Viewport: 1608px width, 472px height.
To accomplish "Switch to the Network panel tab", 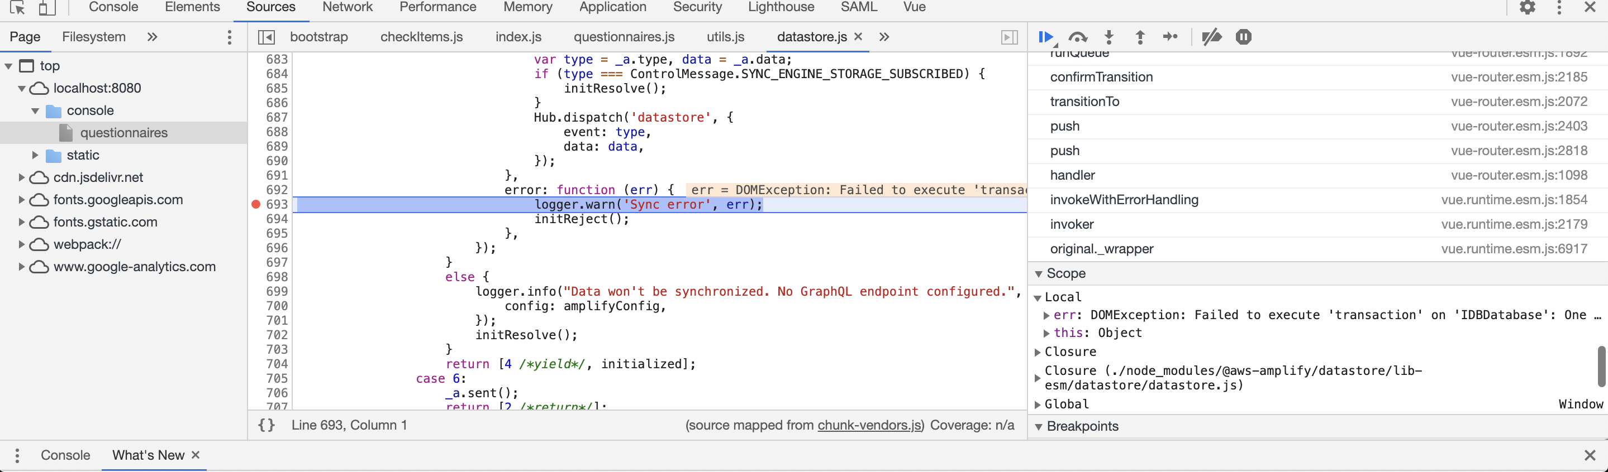I will coord(347,7).
